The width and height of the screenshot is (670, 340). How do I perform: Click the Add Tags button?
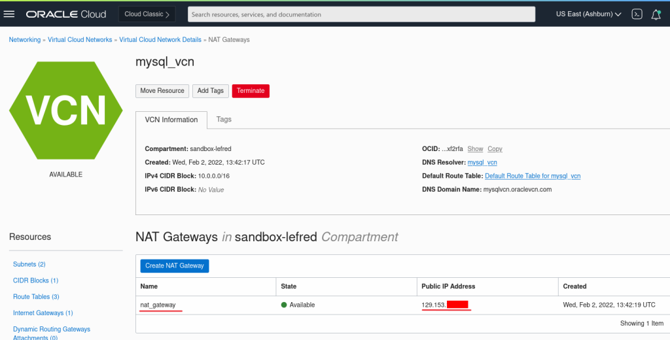coord(211,91)
